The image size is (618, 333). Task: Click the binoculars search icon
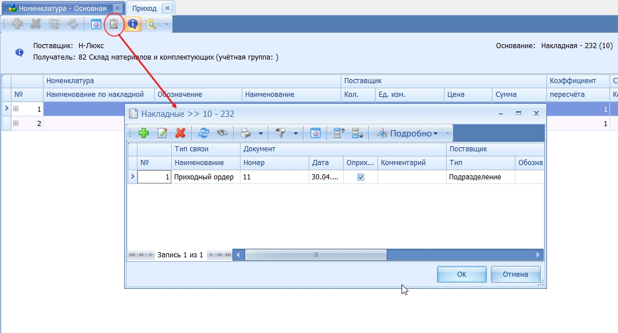pyautogui.click(x=221, y=133)
